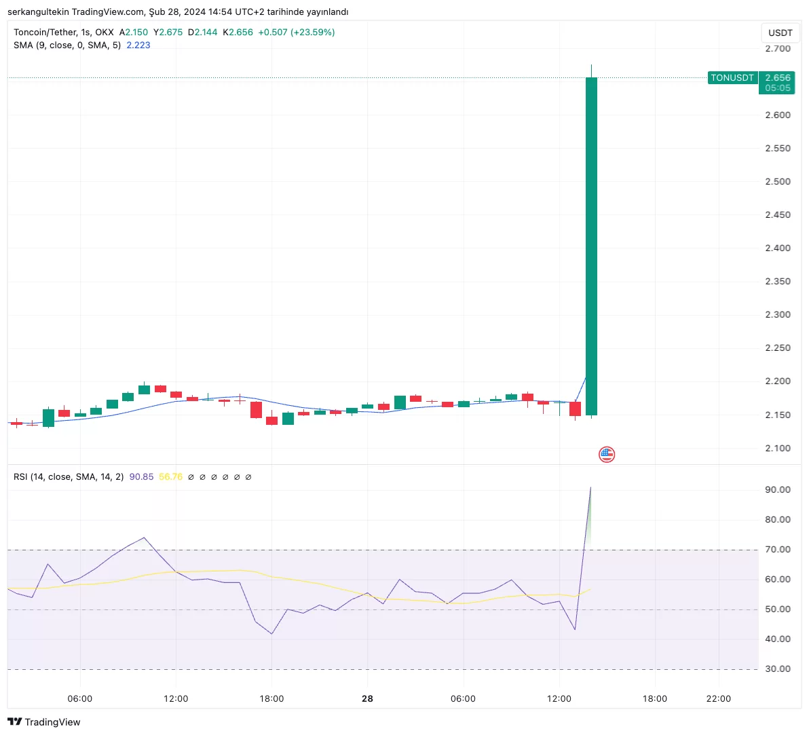The height and width of the screenshot is (735, 809).
Task: Click the RSI value 90.85
Action: click(x=141, y=477)
